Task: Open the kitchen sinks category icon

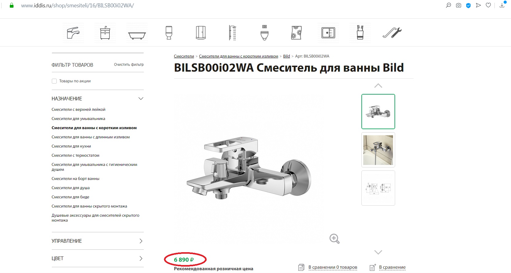Action: tap(328, 33)
